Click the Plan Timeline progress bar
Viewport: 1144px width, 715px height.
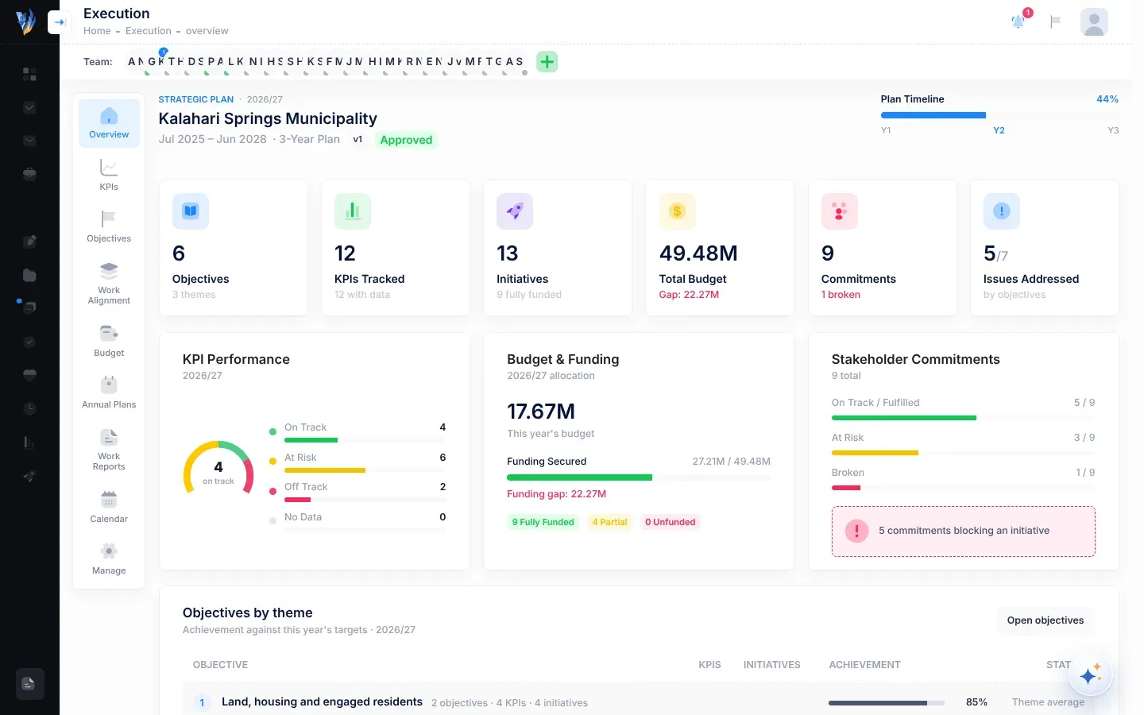[999, 115]
